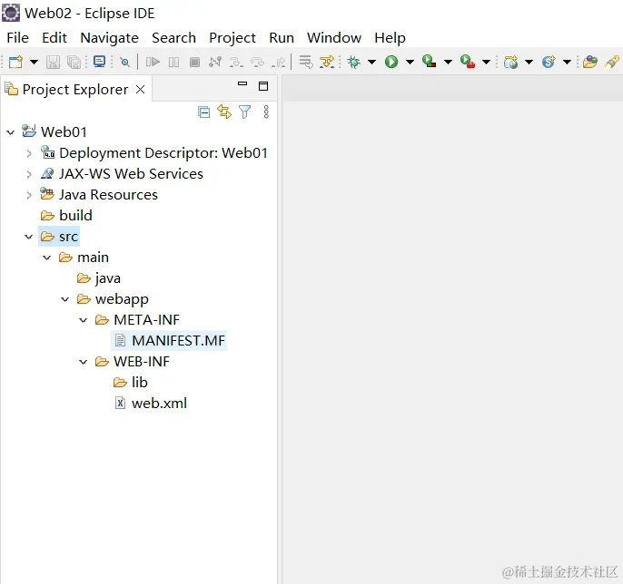Click the Debug bug icon
This screenshot has height=584, width=623.
click(x=353, y=62)
